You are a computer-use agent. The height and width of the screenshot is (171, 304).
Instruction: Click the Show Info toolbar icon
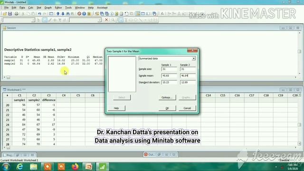click(x=112, y=14)
